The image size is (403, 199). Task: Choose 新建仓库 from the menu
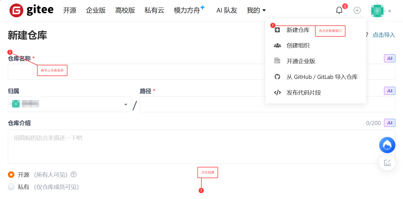[x=298, y=30]
